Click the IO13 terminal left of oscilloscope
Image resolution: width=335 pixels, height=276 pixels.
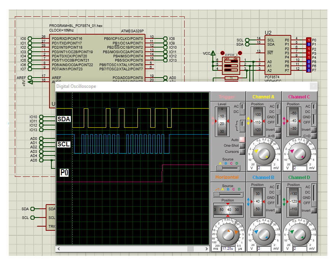[41, 130]
